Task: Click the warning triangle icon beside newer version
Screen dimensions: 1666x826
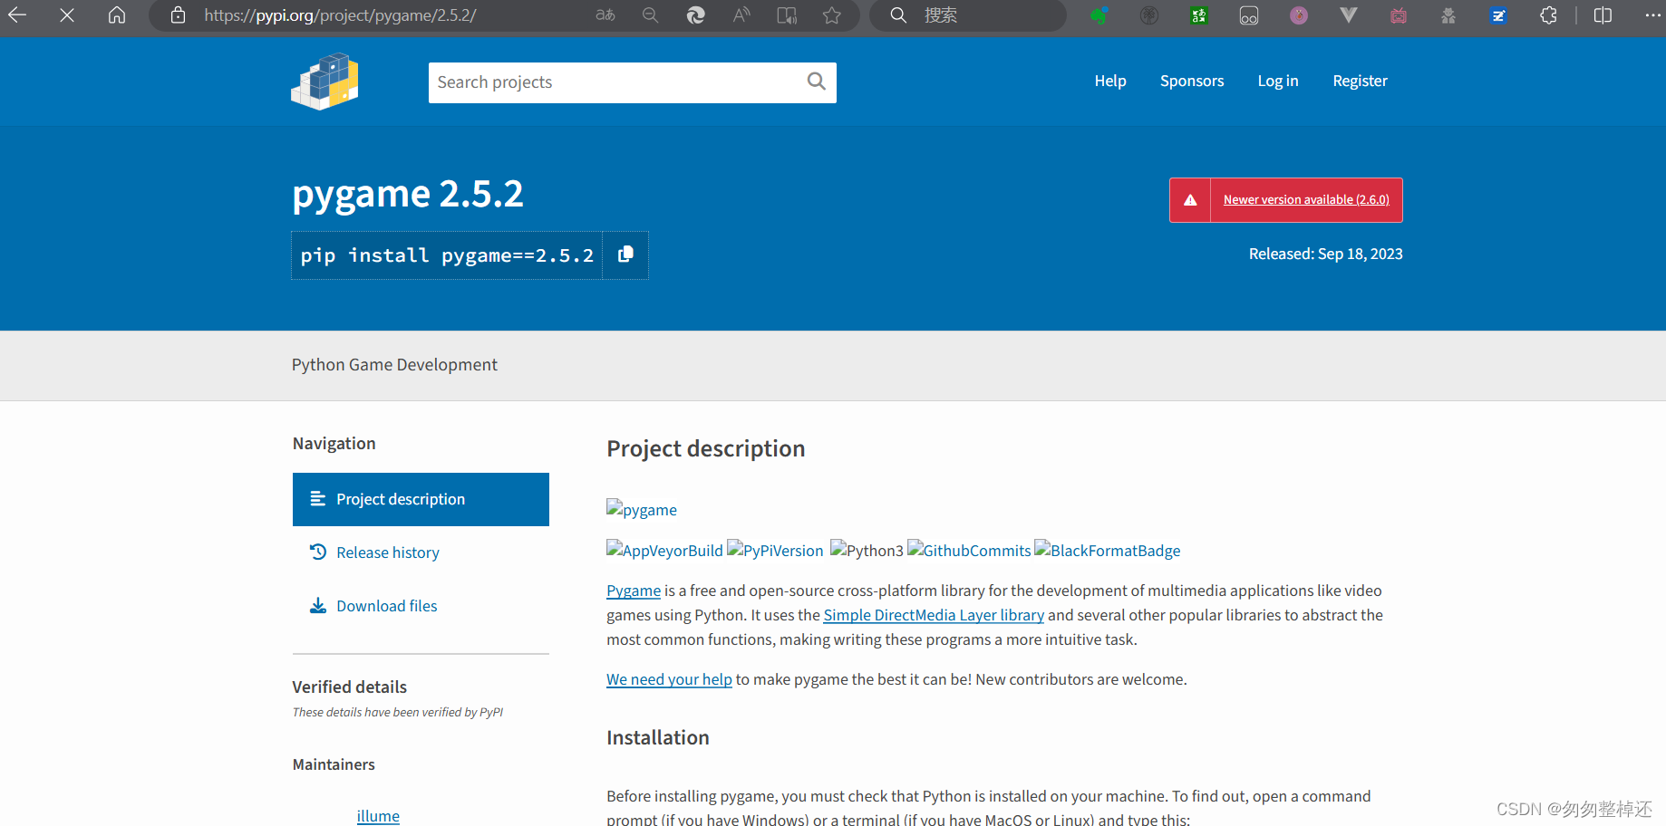Action: [x=1190, y=200]
